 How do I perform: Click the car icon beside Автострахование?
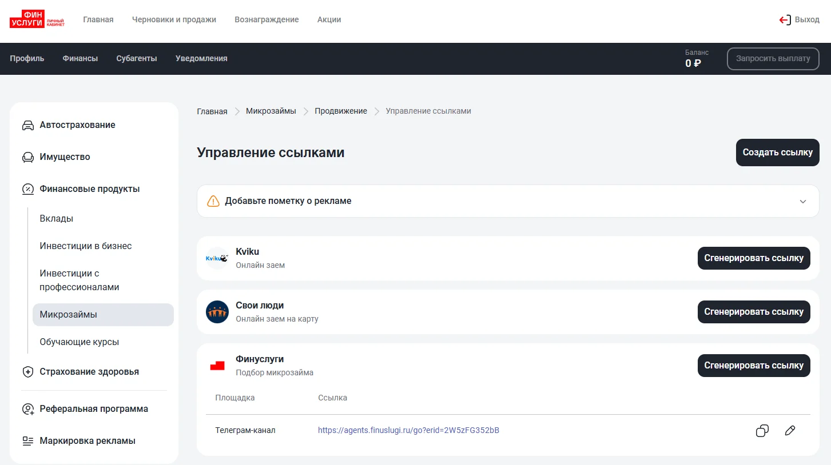point(27,125)
